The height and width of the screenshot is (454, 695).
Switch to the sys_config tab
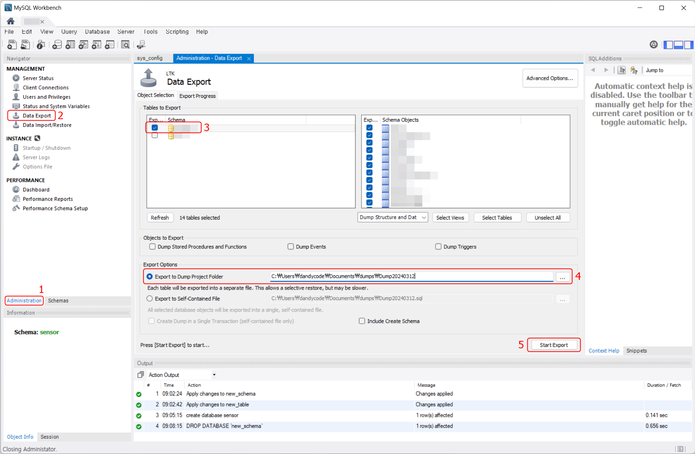pos(150,58)
